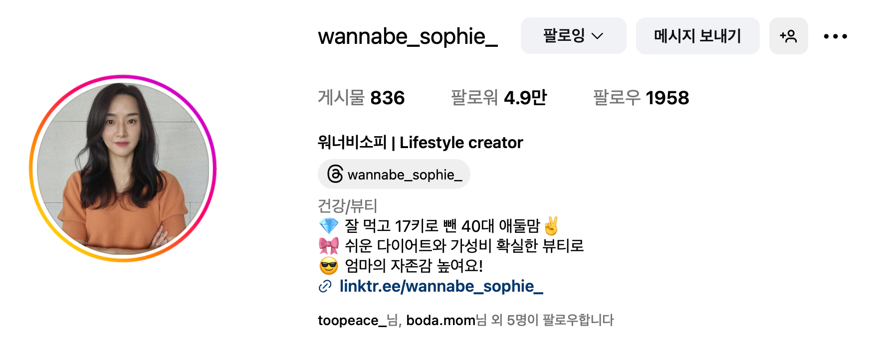Show the 외 5명 mutual followers list
This screenshot has height=358, width=882.
[514, 320]
